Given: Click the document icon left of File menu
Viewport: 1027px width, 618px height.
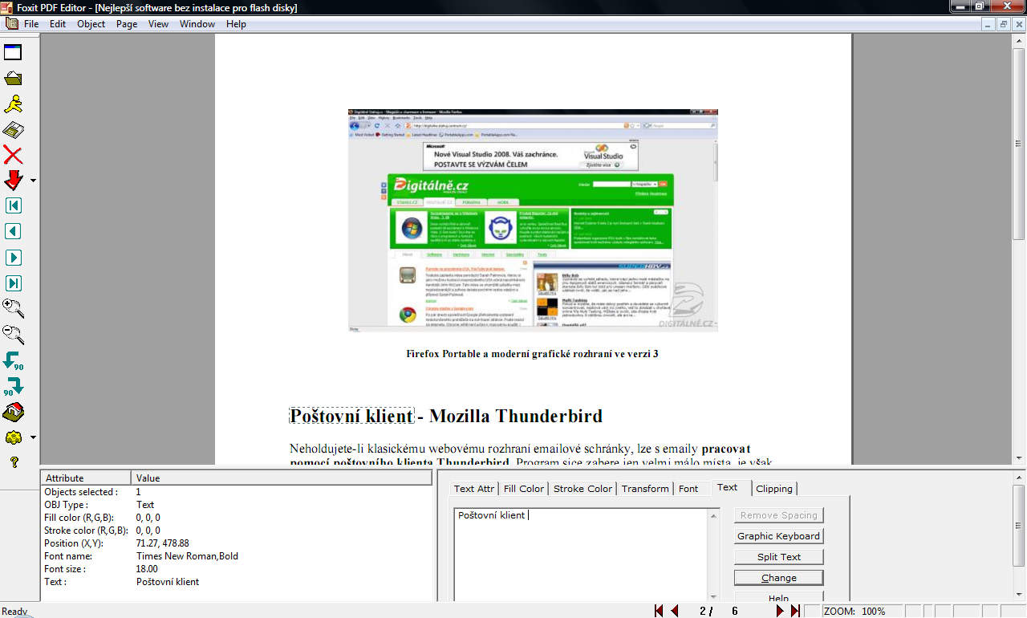Looking at the screenshot, I should [12, 24].
